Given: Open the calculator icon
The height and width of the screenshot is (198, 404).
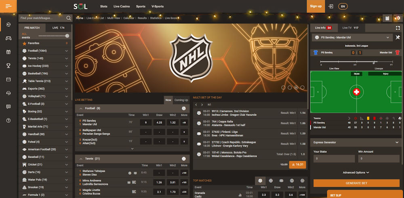Looking at the screenshot, I should tap(387, 18).
